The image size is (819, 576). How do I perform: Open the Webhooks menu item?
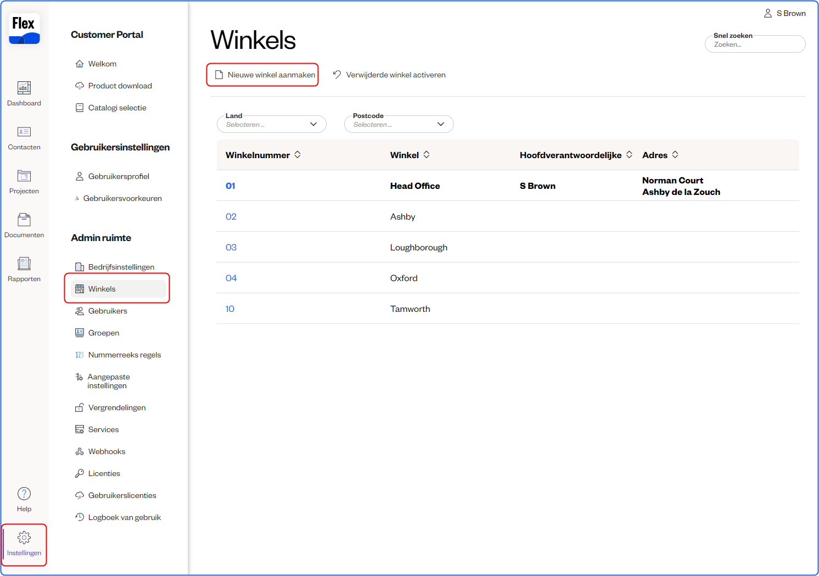[x=106, y=451]
